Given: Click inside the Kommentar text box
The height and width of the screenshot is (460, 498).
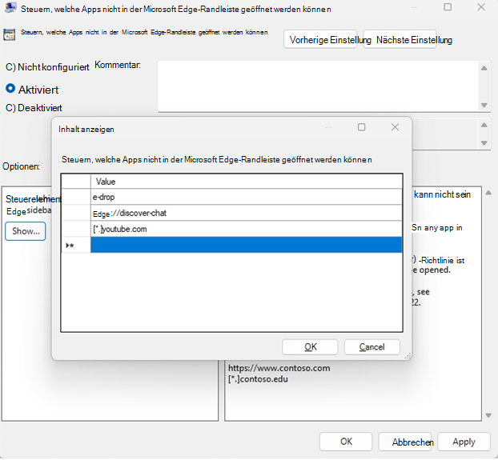Looking at the screenshot, I should coord(319,86).
